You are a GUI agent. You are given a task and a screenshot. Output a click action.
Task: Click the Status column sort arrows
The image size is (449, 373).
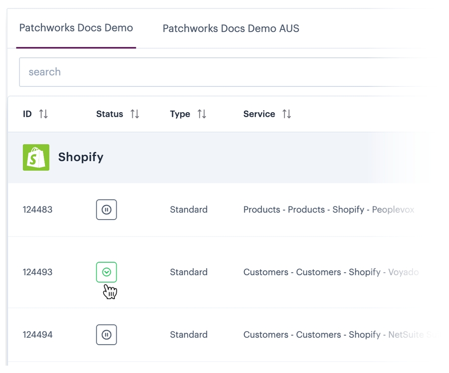pos(135,114)
